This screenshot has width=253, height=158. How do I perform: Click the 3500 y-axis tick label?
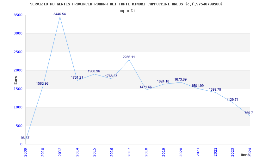(18, 15)
